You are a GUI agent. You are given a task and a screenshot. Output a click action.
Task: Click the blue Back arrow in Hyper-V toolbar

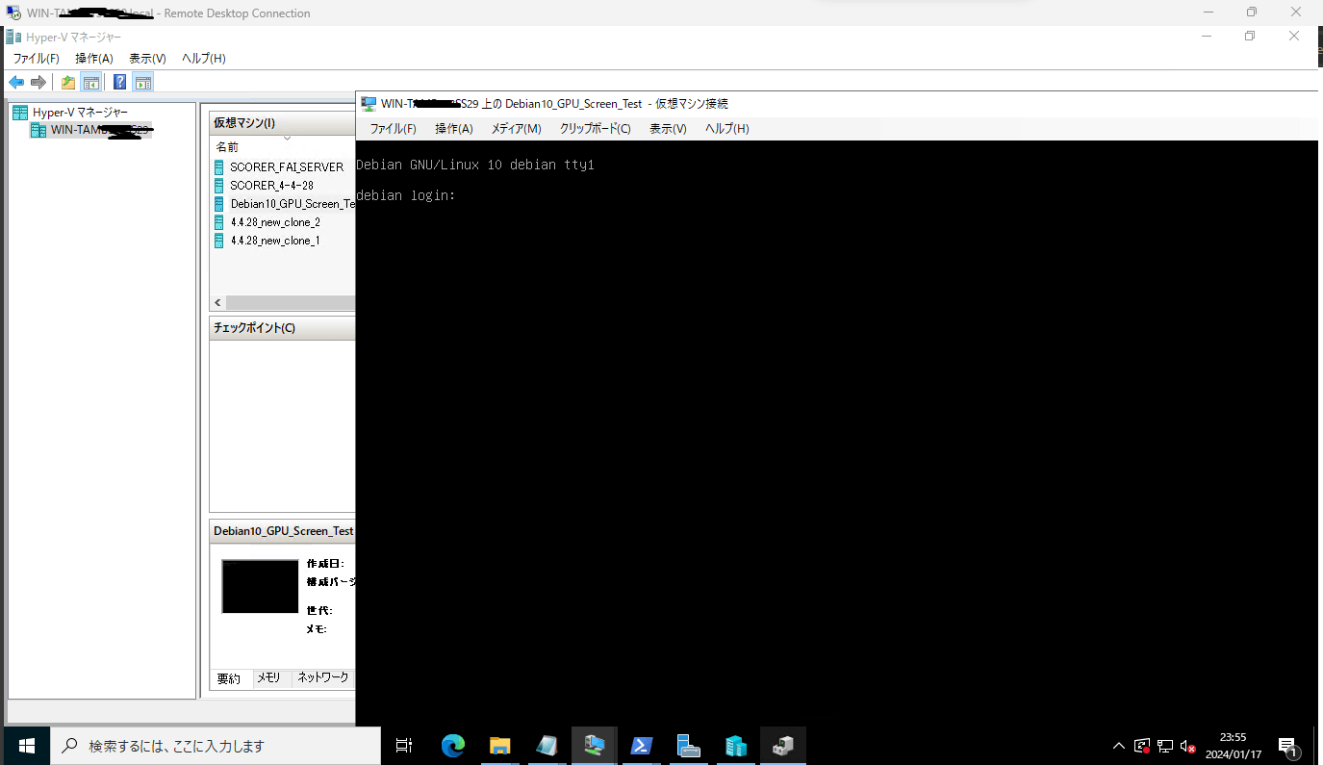16,83
